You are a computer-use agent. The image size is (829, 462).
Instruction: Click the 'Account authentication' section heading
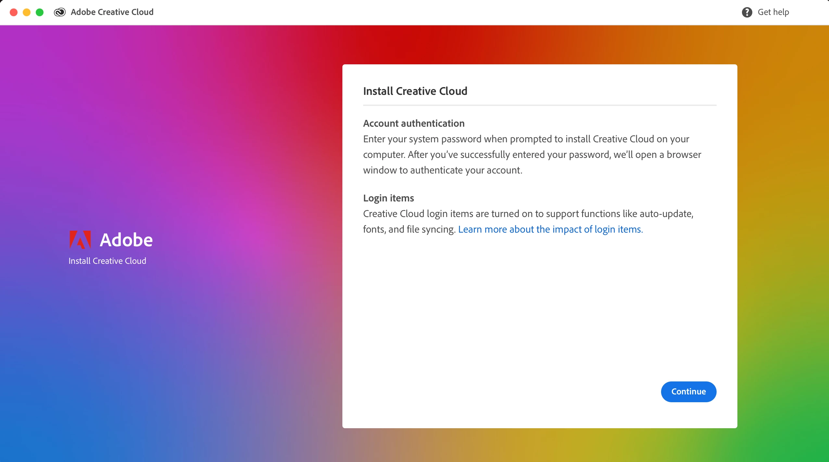click(x=414, y=123)
